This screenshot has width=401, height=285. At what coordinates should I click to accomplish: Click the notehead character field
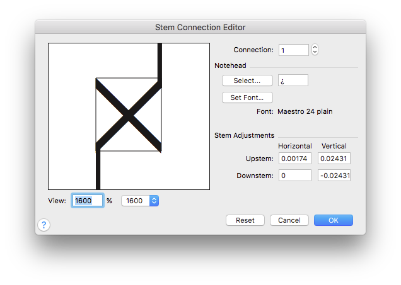[x=293, y=81]
